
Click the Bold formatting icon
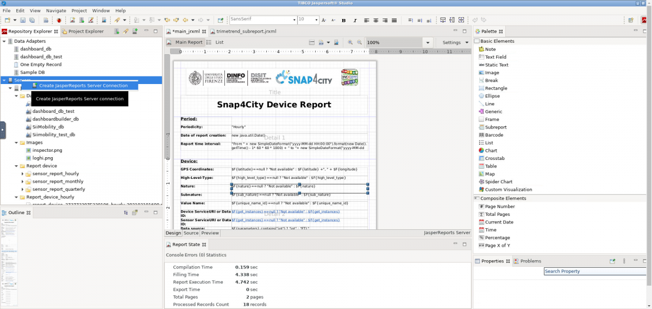click(x=343, y=21)
